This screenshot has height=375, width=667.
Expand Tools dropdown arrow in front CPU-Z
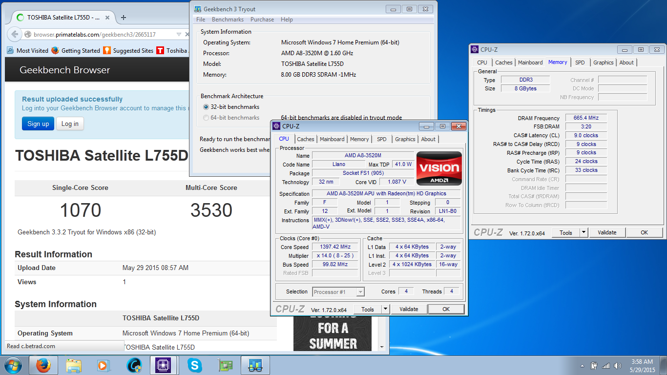pos(385,309)
